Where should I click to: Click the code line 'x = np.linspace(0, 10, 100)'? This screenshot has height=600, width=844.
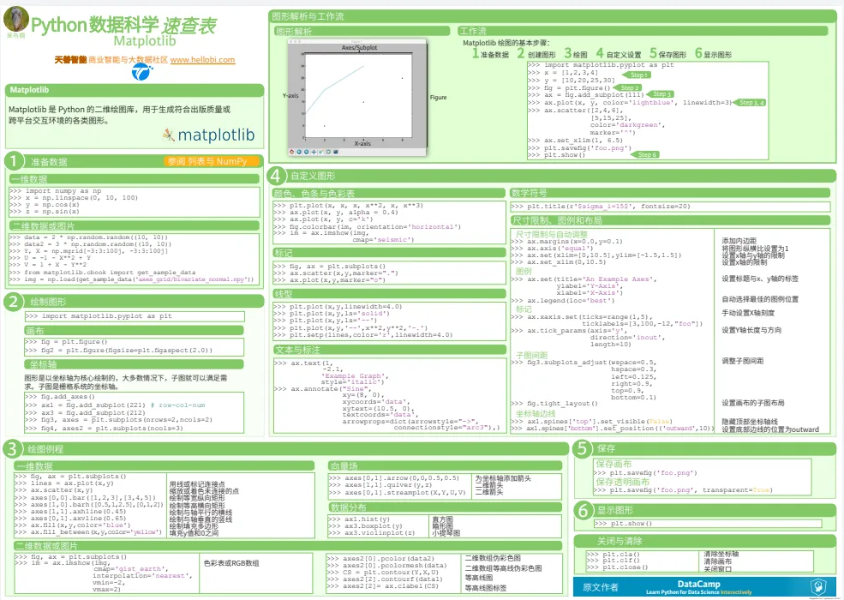pyautogui.click(x=73, y=198)
